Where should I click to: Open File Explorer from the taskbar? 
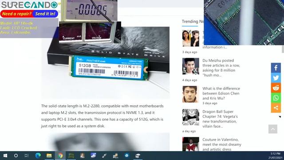(x=49, y=156)
